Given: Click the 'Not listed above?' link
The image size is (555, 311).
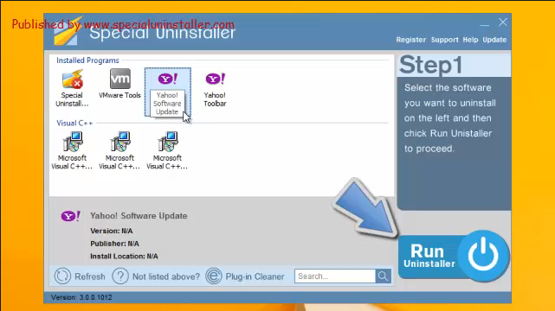Looking at the screenshot, I should pos(166,276).
